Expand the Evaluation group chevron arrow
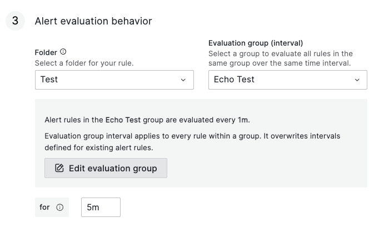Image resolution: width=389 pixels, height=227 pixels. click(x=357, y=80)
